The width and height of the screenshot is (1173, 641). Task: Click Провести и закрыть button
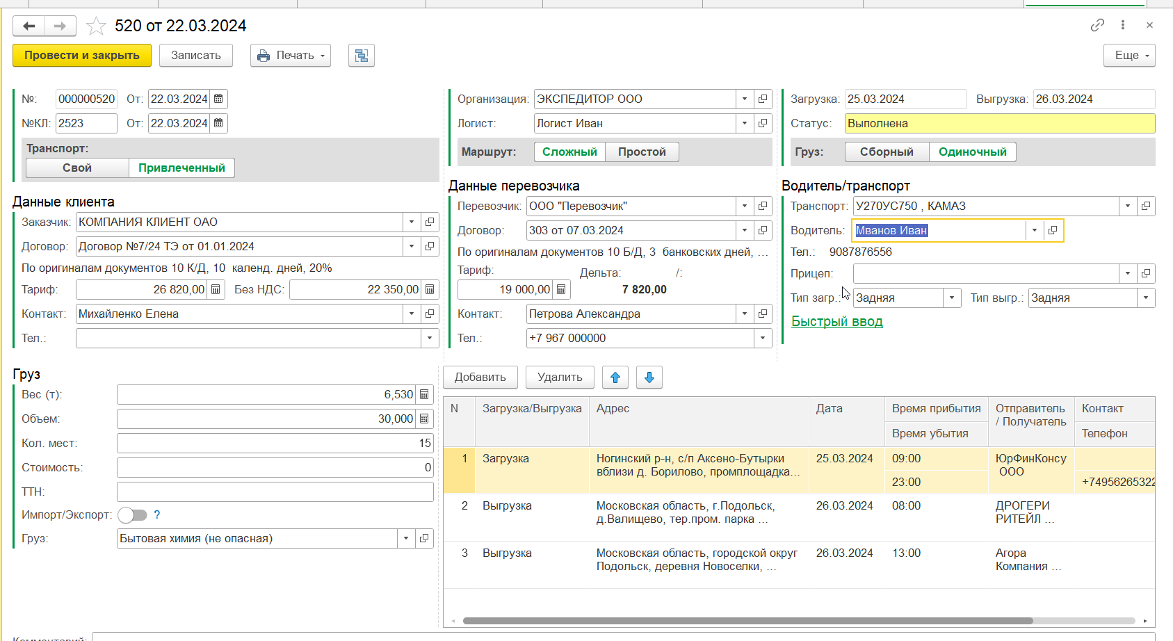[x=82, y=56]
